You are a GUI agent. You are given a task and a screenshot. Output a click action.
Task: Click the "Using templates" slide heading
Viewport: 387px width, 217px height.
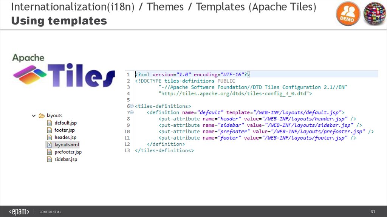coord(59,21)
